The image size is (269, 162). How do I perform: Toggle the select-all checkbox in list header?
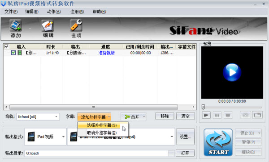click(x=7, y=46)
